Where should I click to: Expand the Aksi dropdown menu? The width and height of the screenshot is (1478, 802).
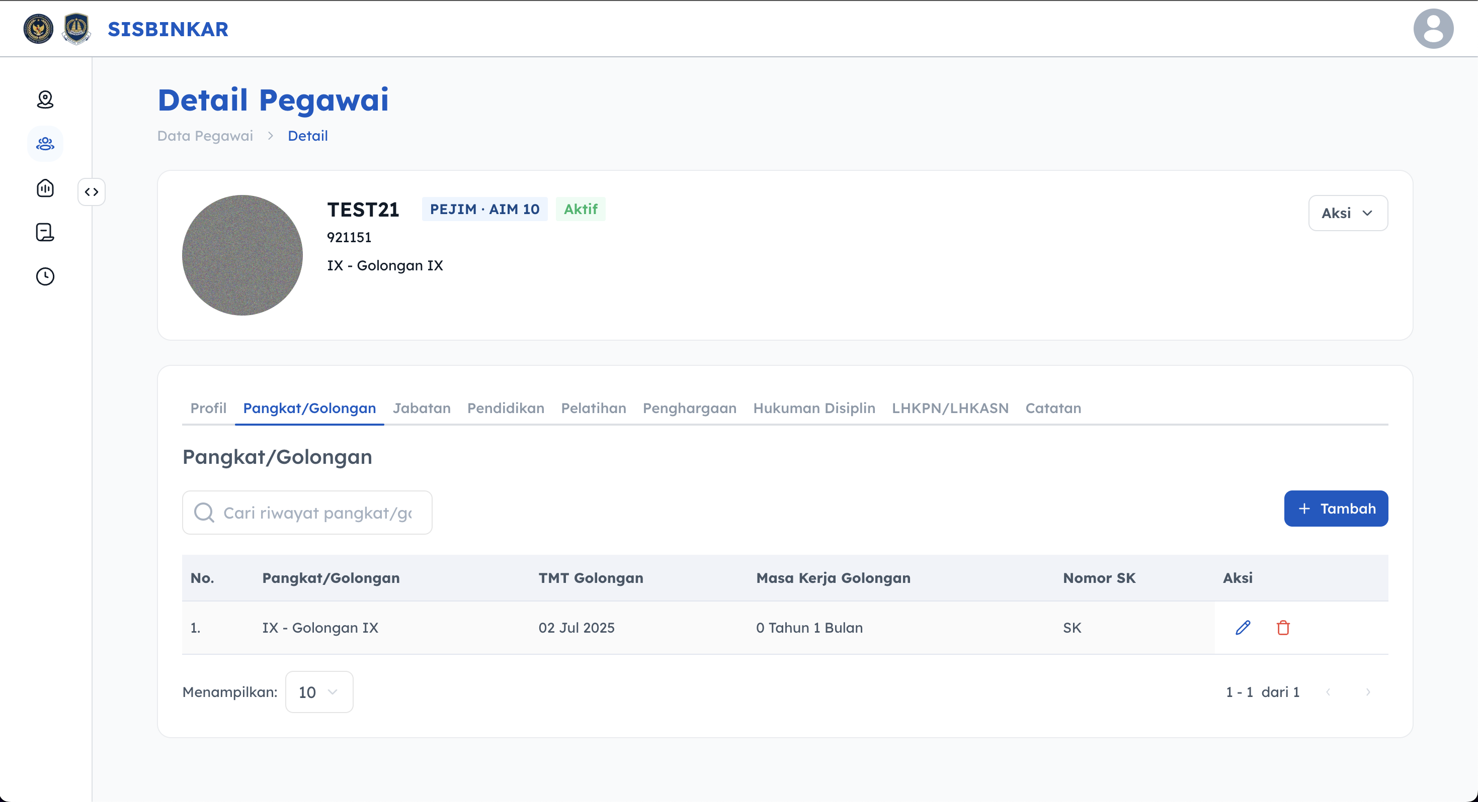tap(1347, 213)
